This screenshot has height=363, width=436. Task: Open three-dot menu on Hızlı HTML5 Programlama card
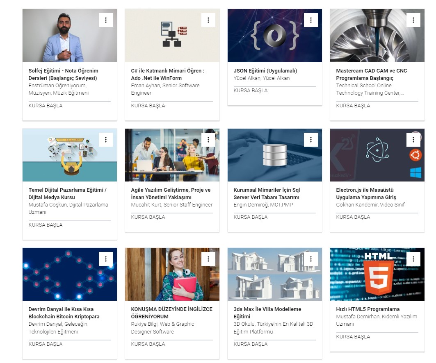413,259
